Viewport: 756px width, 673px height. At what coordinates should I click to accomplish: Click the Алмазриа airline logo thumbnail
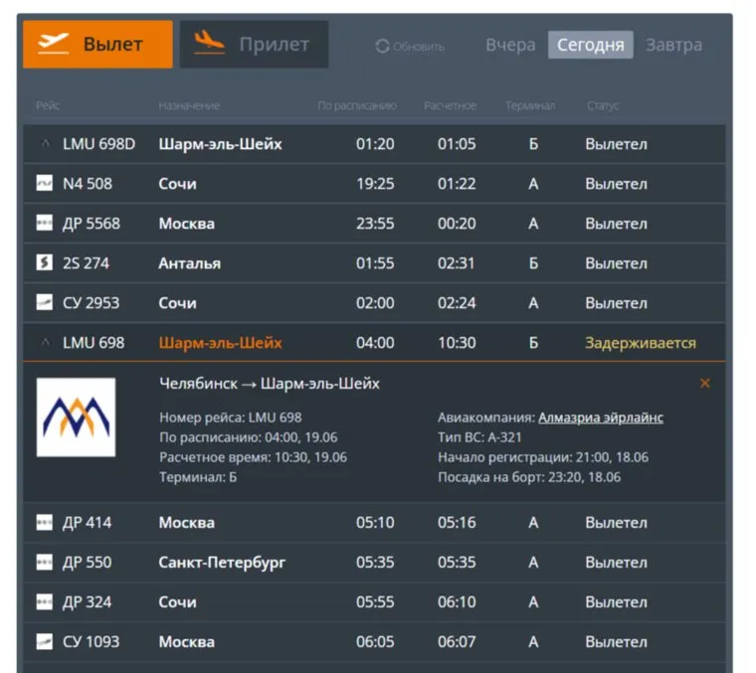coord(76,418)
